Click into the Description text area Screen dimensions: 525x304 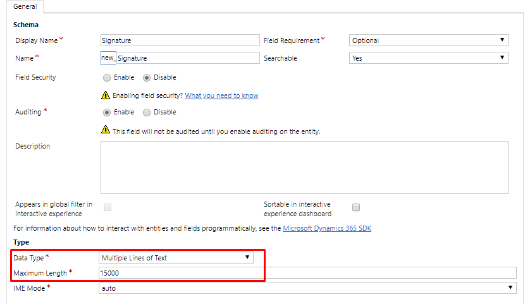(x=304, y=167)
